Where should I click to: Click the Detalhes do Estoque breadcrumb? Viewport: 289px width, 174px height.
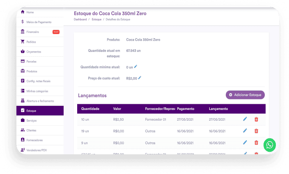pos(118,19)
